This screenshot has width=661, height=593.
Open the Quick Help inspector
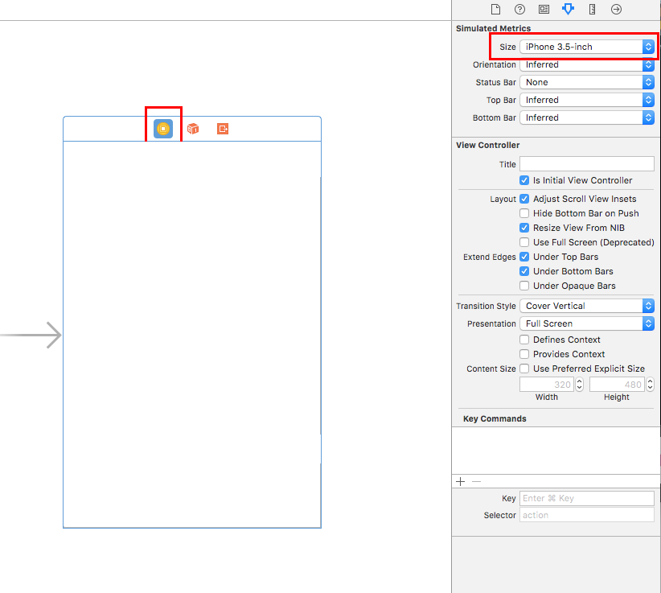519,10
